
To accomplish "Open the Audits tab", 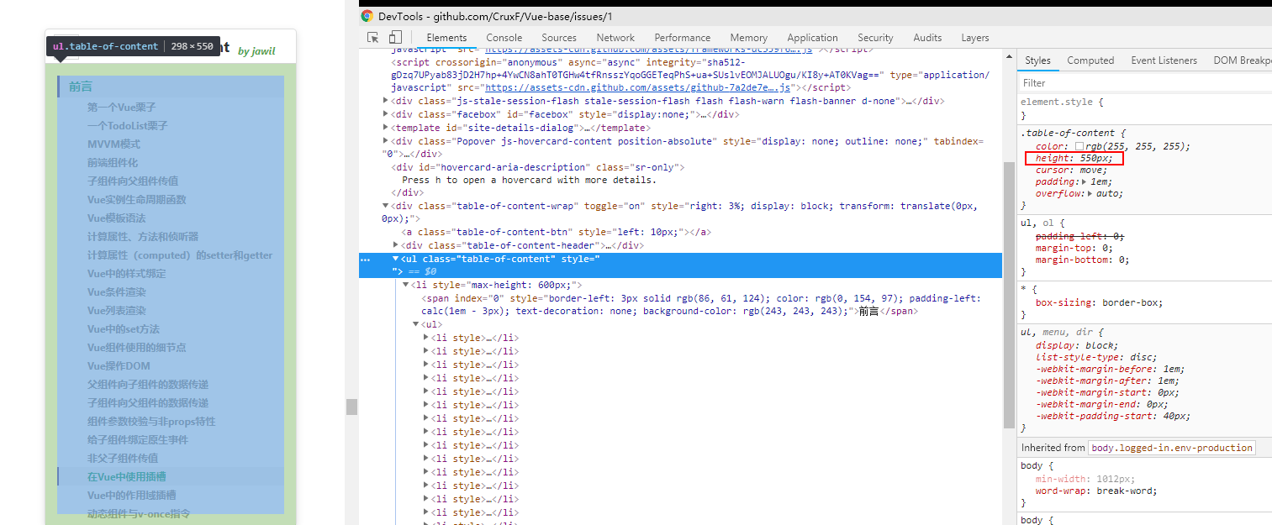I will (927, 38).
